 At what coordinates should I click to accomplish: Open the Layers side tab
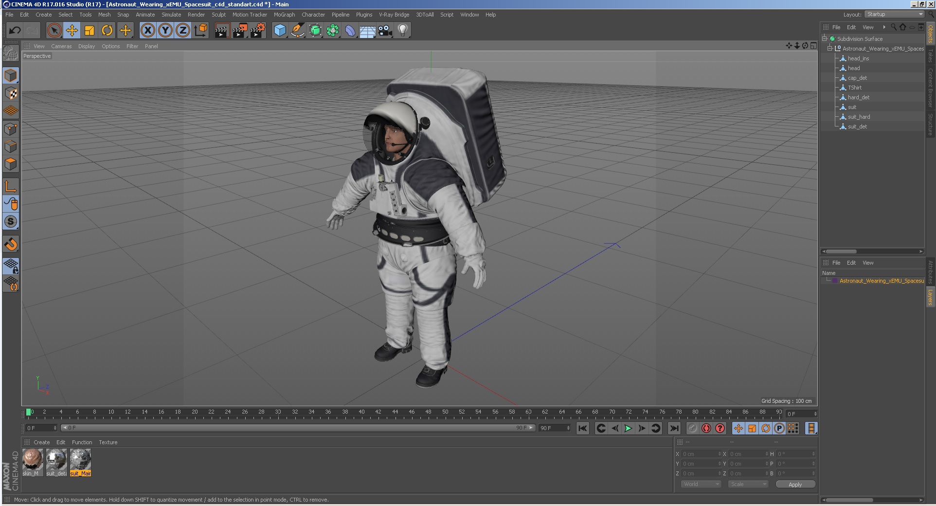coord(930,296)
